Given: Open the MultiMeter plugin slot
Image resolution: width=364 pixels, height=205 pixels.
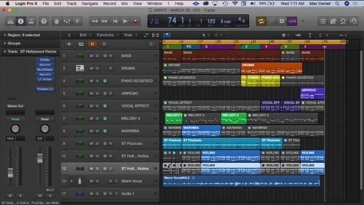Looking at the screenshot, I should (45, 69).
